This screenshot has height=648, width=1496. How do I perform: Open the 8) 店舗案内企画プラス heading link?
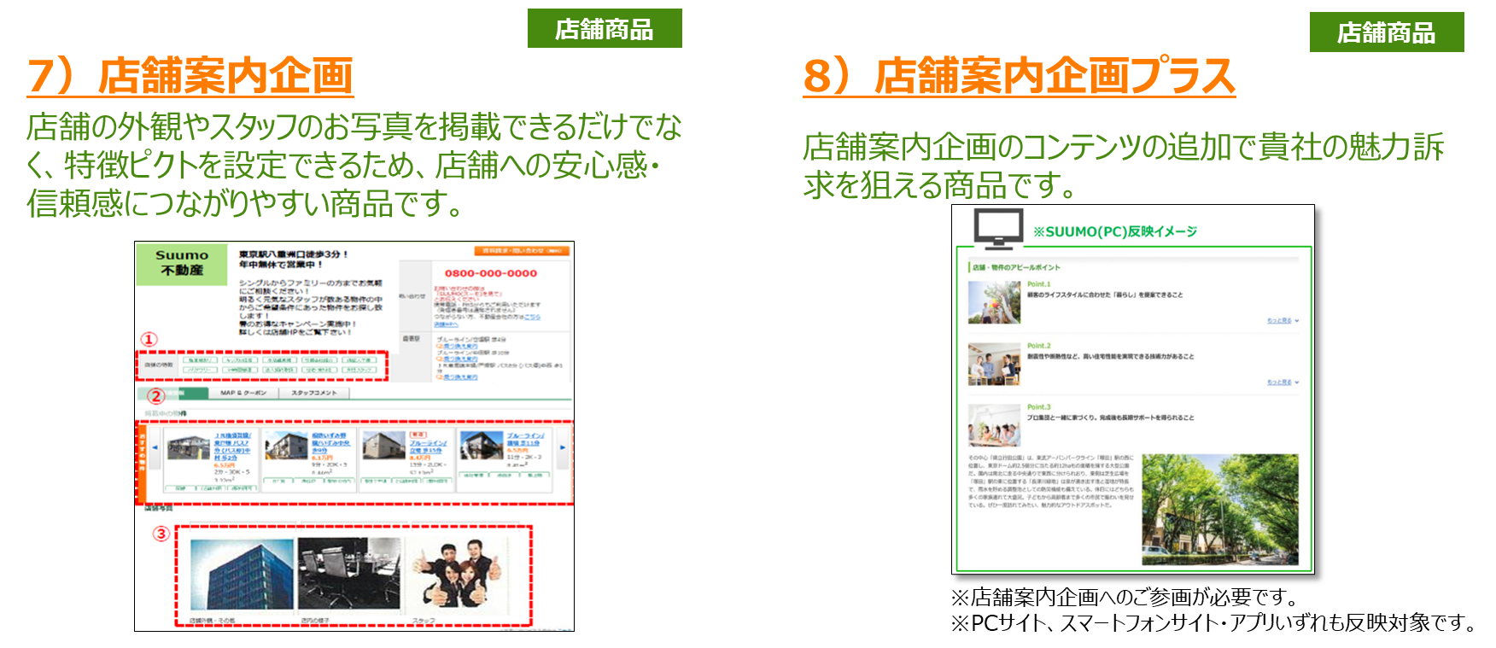click(x=1019, y=76)
